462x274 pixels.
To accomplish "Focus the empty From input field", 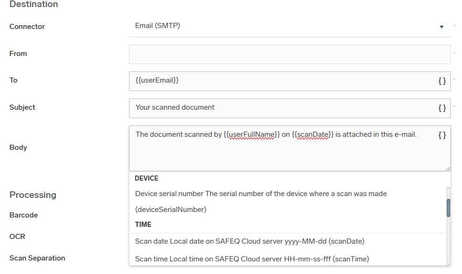I will coord(289,54).
